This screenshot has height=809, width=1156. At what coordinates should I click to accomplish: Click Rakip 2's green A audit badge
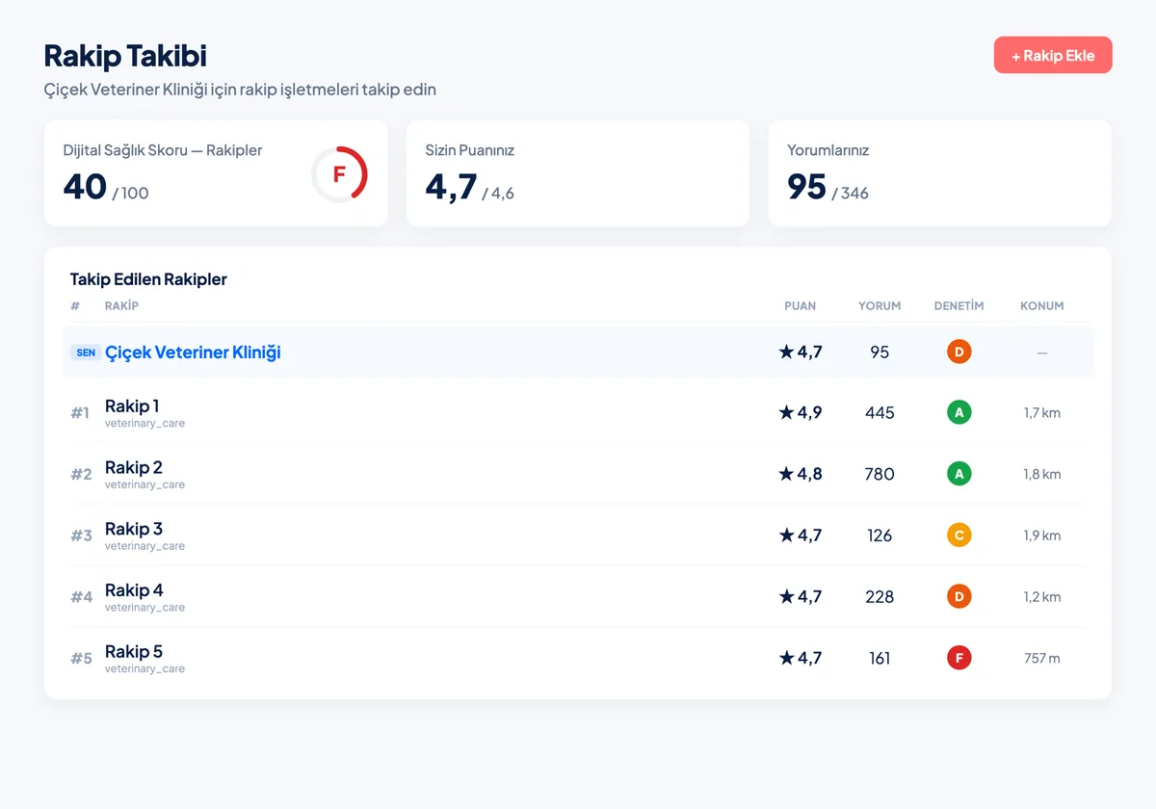coord(959,474)
